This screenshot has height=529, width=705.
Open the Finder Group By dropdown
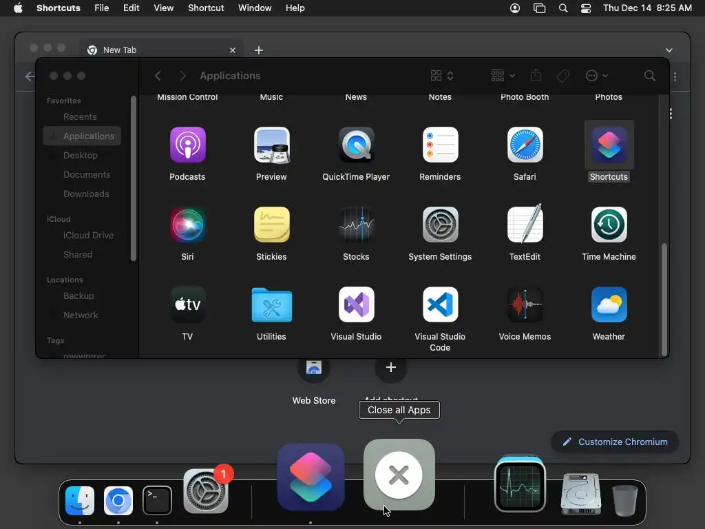503,76
